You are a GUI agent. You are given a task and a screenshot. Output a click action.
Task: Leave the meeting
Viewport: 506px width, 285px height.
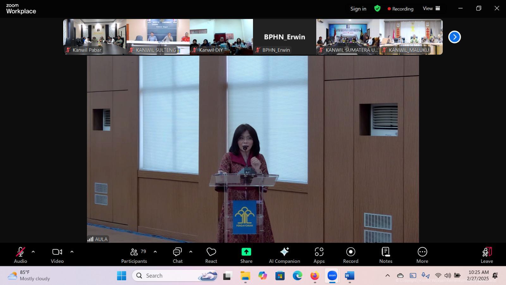486,255
